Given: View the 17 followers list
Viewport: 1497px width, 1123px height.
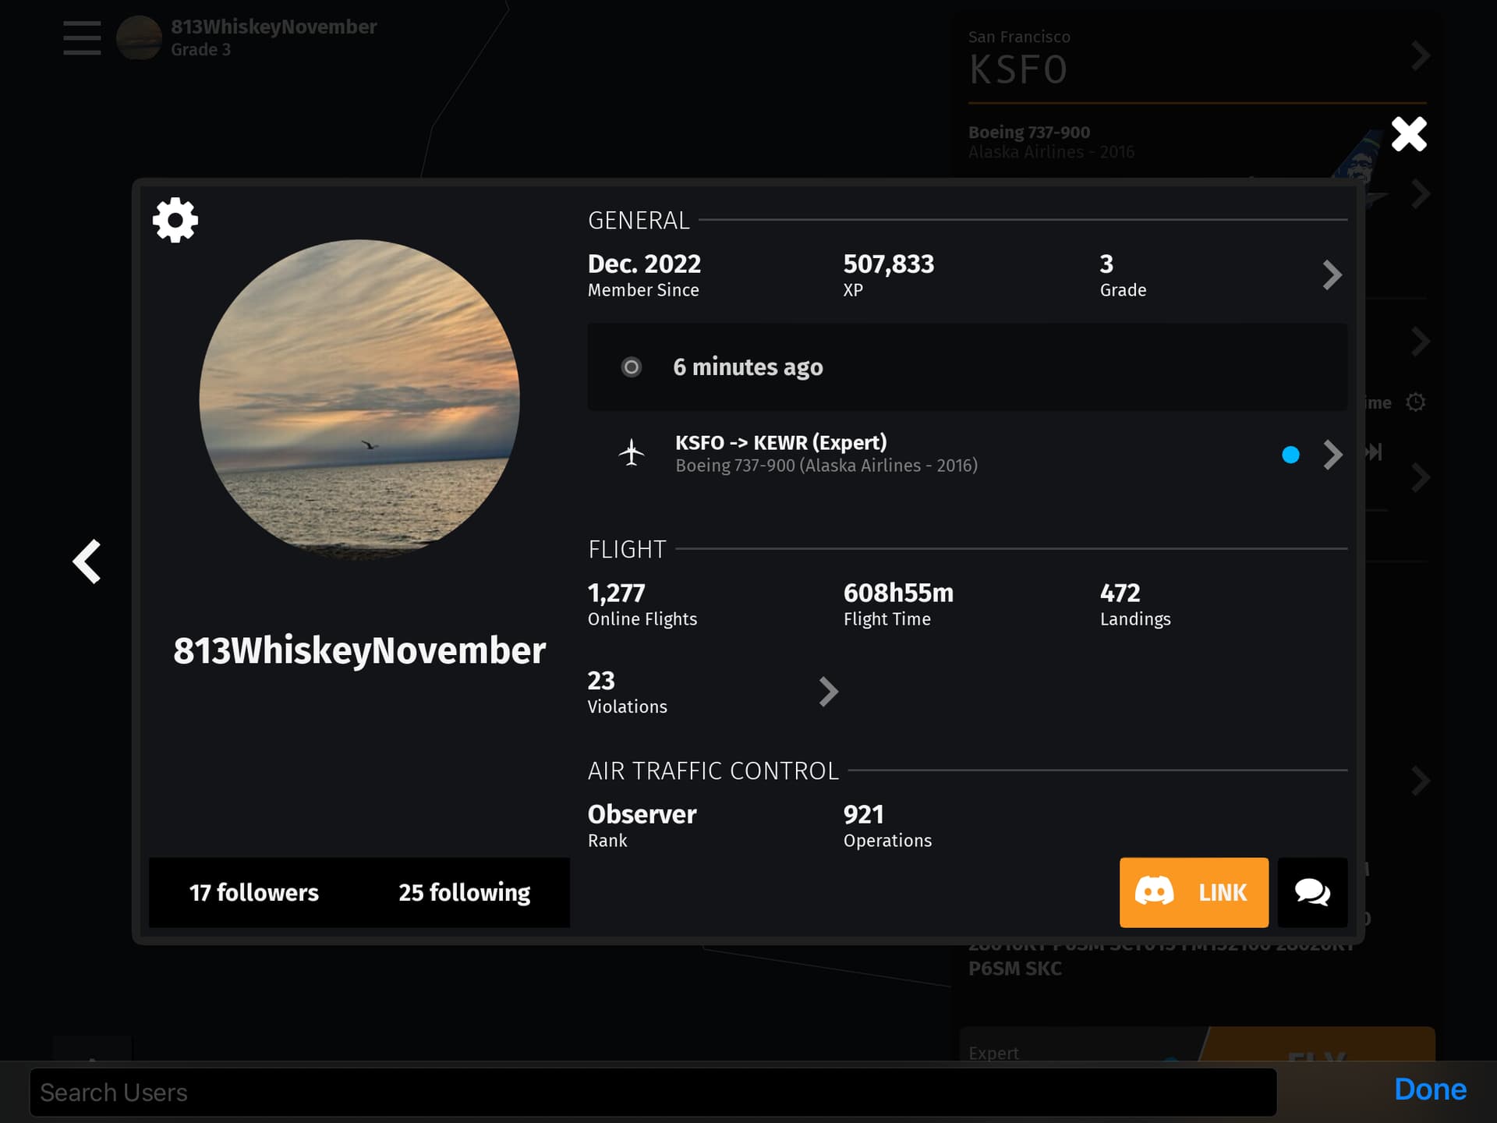Looking at the screenshot, I should pos(254,892).
